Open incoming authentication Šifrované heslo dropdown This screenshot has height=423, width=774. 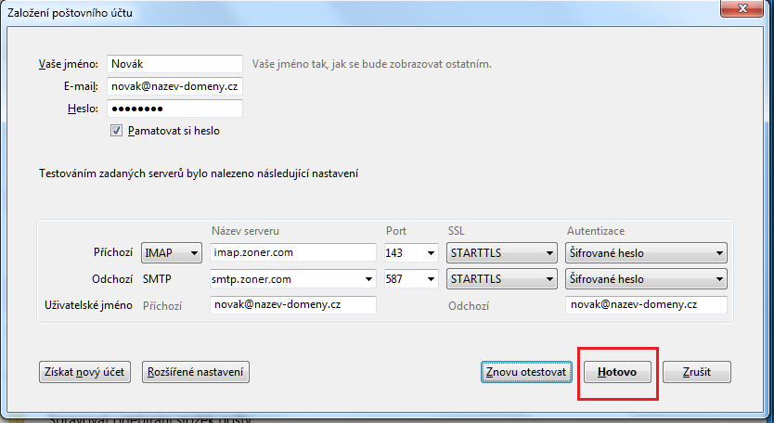pyautogui.click(x=646, y=253)
